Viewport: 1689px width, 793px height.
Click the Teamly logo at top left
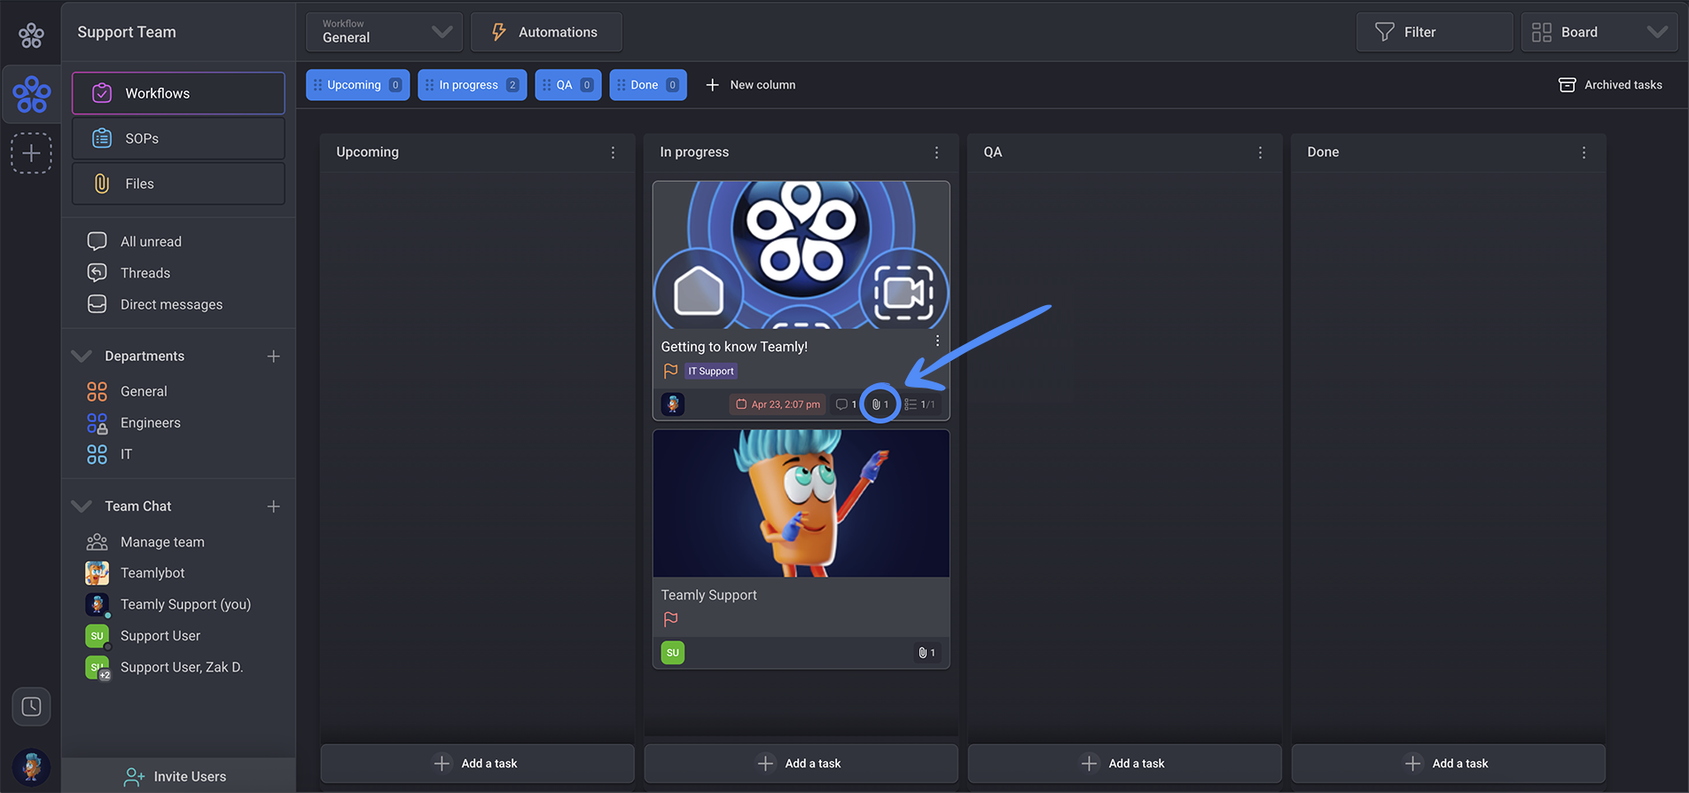coord(31,35)
